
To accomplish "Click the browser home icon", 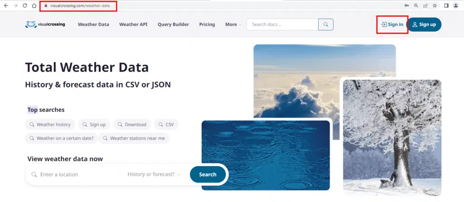I will pyautogui.click(x=34, y=5).
